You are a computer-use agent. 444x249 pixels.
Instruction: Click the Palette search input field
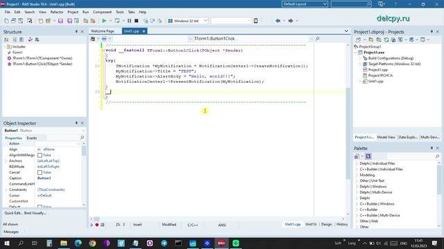(x=413, y=156)
